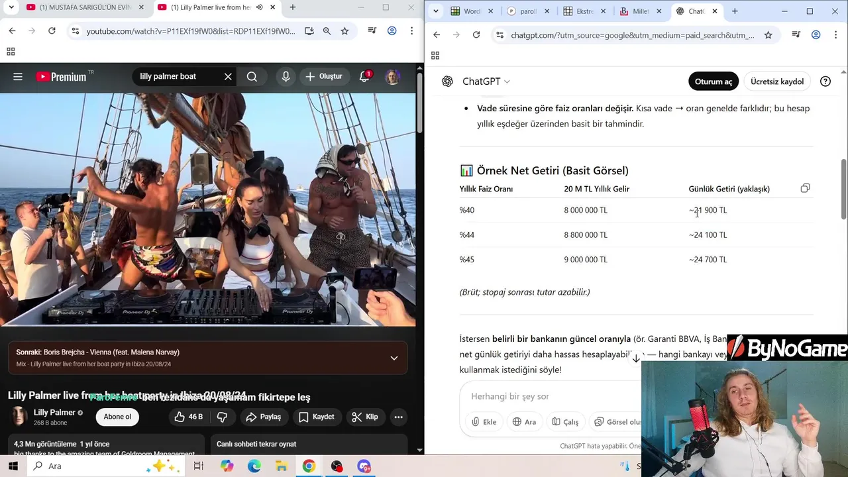Enable web search with Ara chip
This screenshot has height=477, width=848.
[x=525, y=422]
